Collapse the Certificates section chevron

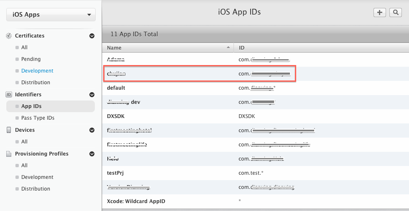(x=92, y=36)
